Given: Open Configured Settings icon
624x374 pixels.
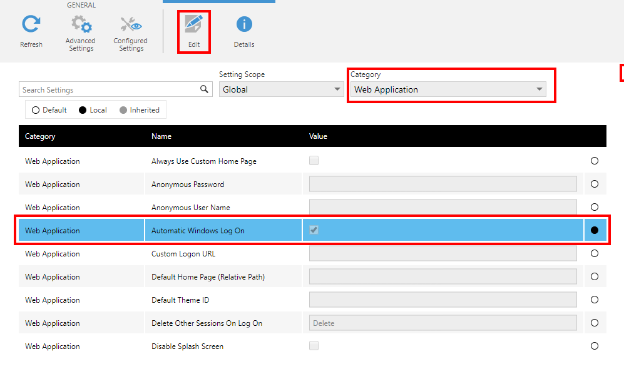Looking at the screenshot, I should click(x=131, y=25).
